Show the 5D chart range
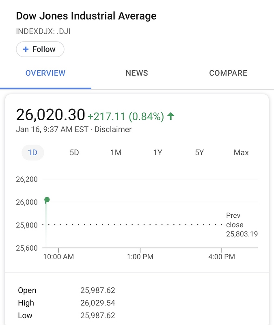The image size is (274, 325). 74,153
